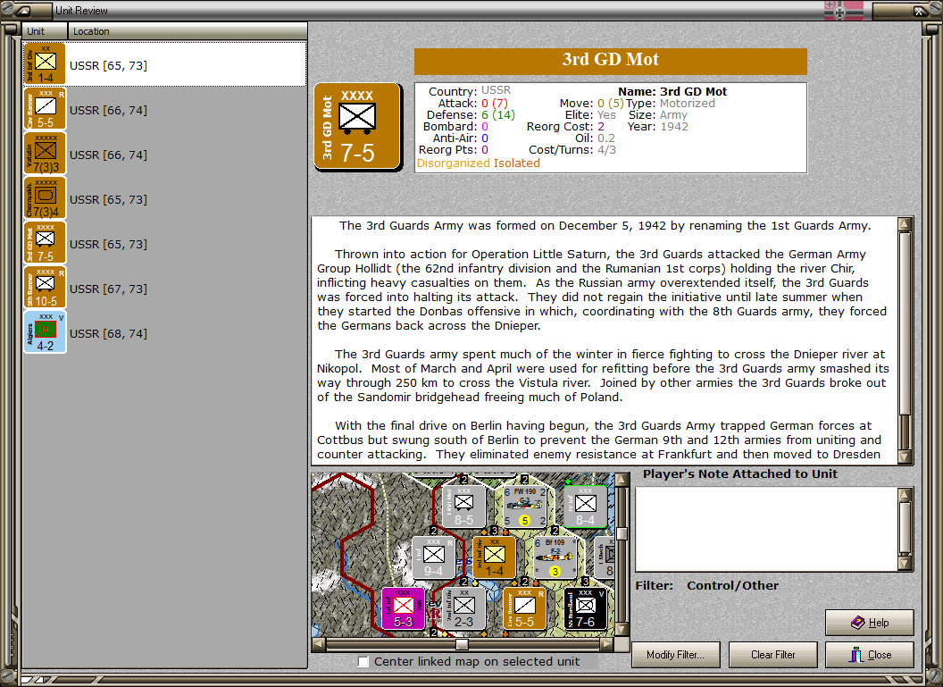
Task: Sort the list by the Unit column header
Action: (x=46, y=31)
